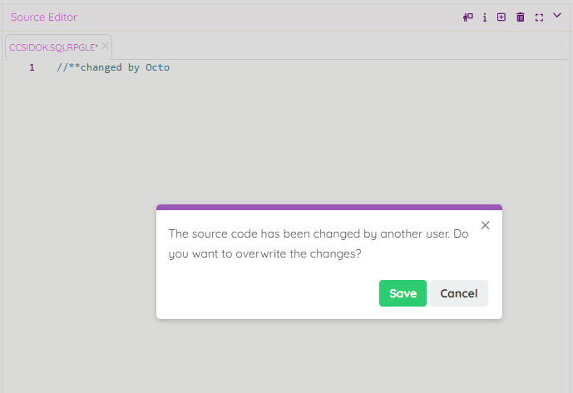Click the word 'Octo' in the code
Viewport: 573px width, 393px height.
[x=157, y=67]
